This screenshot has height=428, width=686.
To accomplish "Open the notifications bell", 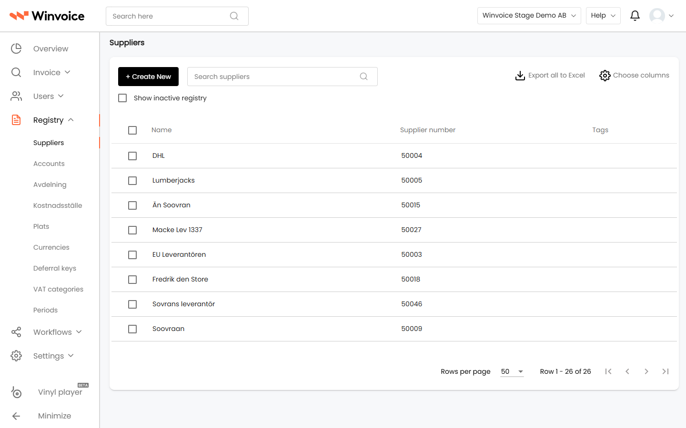I will pos(635,16).
